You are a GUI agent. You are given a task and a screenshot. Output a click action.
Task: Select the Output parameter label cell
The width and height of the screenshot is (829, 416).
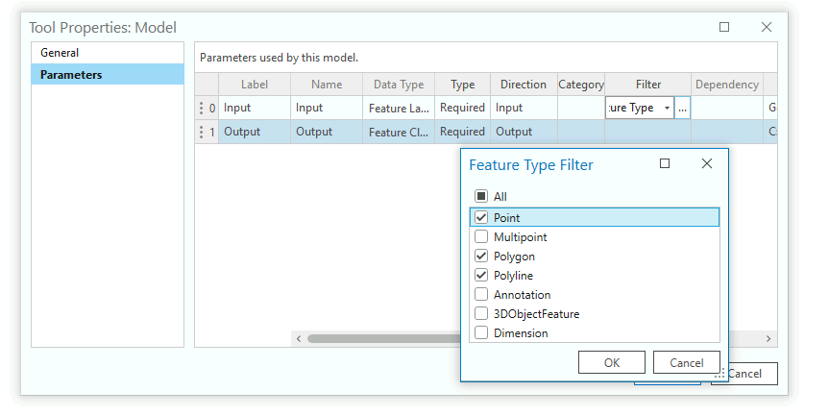[254, 133]
